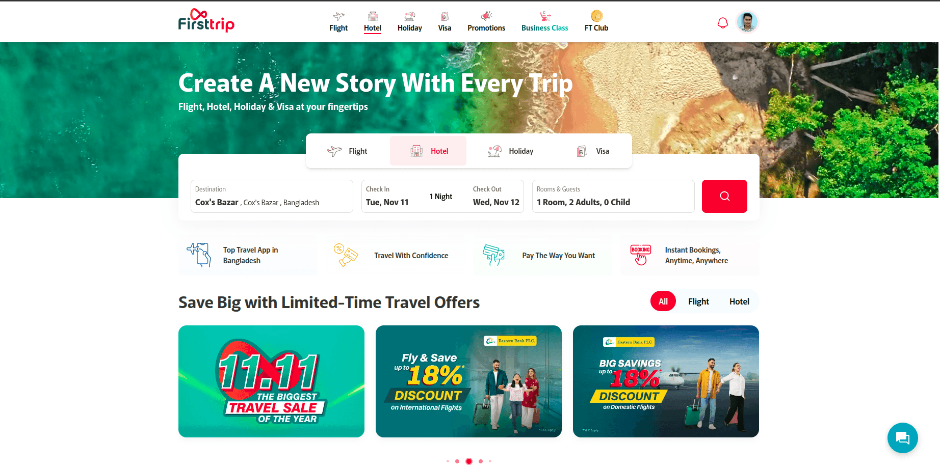Click the Firsttrip logo
This screenshot has height=470, width=940.
point(206,21)
